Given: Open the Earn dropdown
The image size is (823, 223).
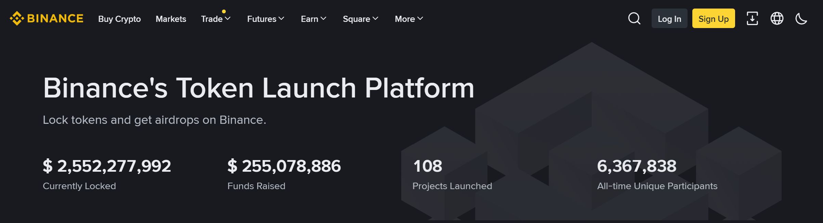Looking at the screenshot, I should (313, 19).
